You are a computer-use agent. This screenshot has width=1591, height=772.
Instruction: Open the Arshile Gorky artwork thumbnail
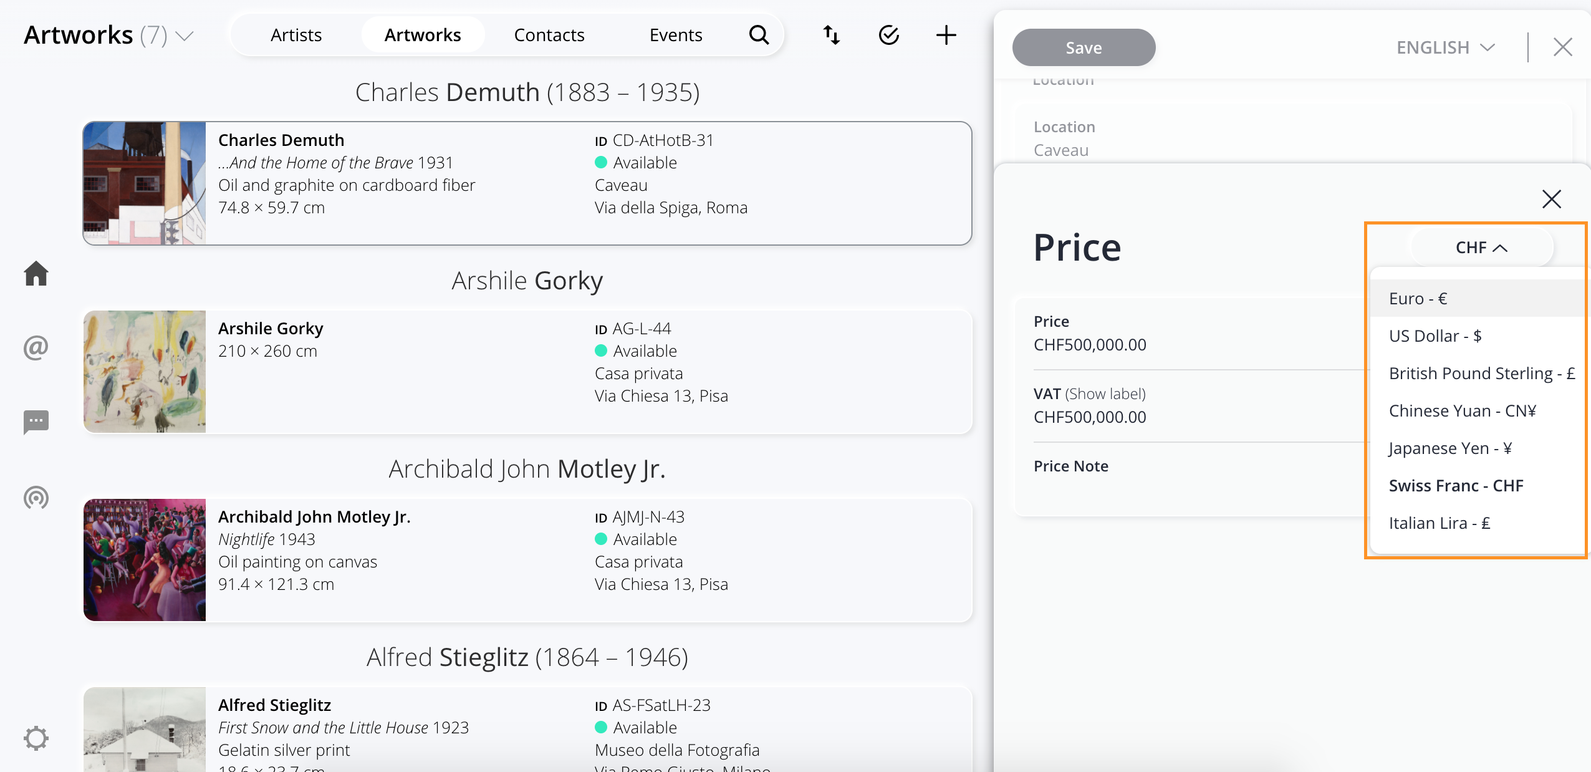[x=145, y=372]
